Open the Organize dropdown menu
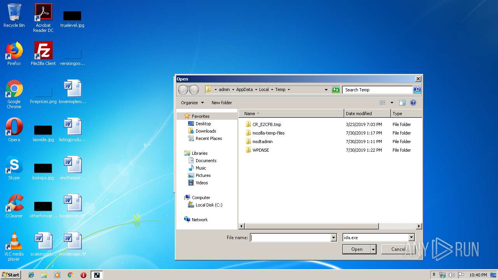 click(192, 103)
